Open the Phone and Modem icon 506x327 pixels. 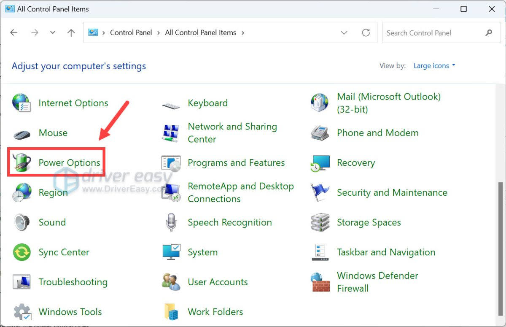point(320,133)
